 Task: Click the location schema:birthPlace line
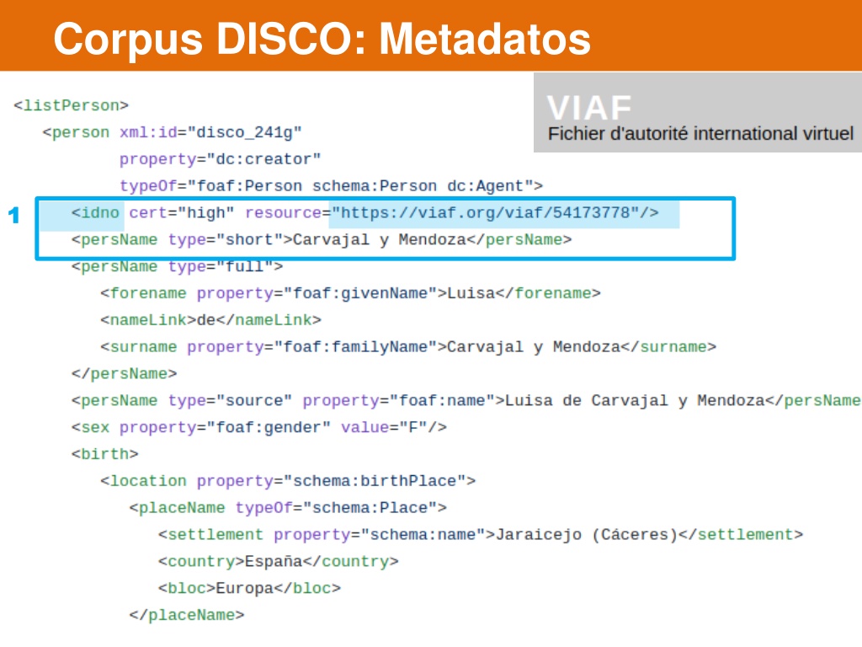[288, 481]
